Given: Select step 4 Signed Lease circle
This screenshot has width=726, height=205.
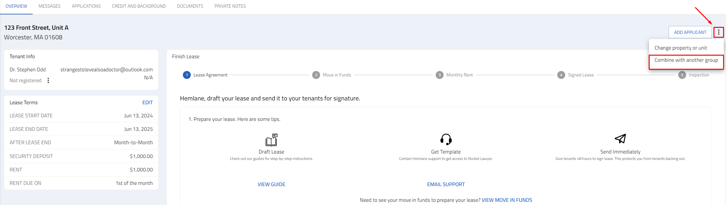Looking at the screenshot, I should tap(561, 75).
